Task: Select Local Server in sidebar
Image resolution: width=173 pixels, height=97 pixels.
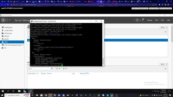Action: (x=9, y=30)
